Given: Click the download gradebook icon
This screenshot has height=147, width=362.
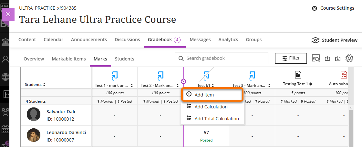Looking at the screenshot, I should click(x=338, y=59).
